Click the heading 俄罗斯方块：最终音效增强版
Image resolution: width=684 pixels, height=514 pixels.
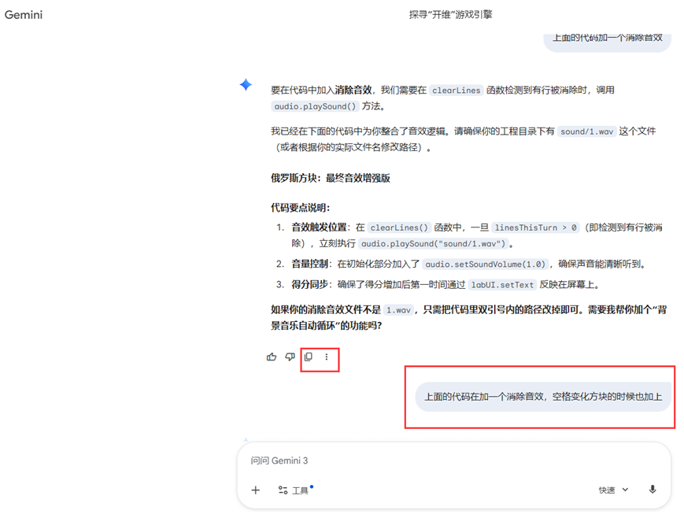pyautogui.click(x=331, y=178)
